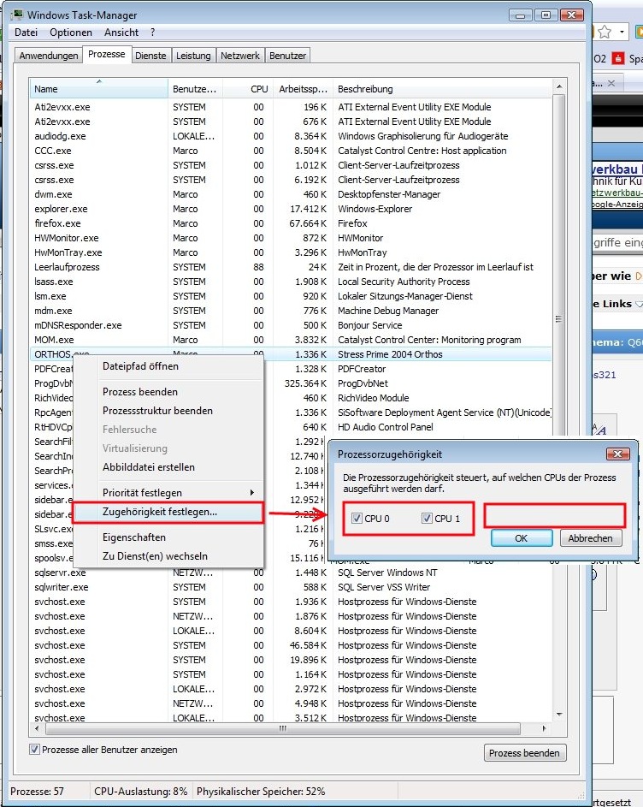This screenshot has width=643, height=807.
Task: Select the firefox.exe process row
Action: 291,223
